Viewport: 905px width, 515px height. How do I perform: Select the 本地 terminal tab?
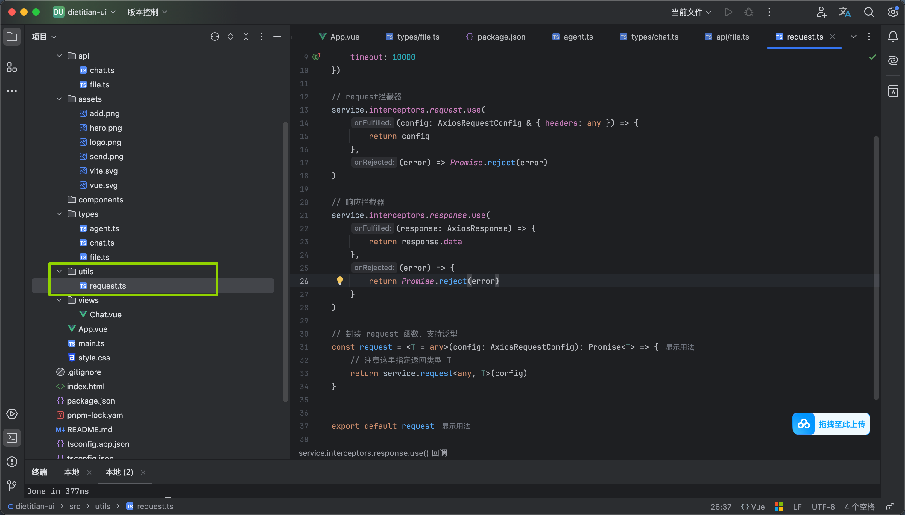[x=72, y=472]
